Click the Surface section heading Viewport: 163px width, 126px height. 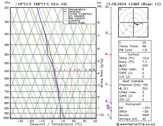(133, 54)
